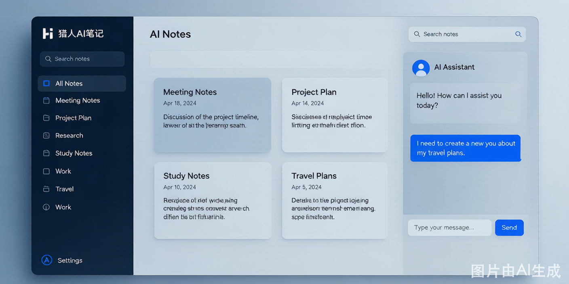Click the Apr 10, 2024 date text
The image size is (569, 284).
[180, 187]
